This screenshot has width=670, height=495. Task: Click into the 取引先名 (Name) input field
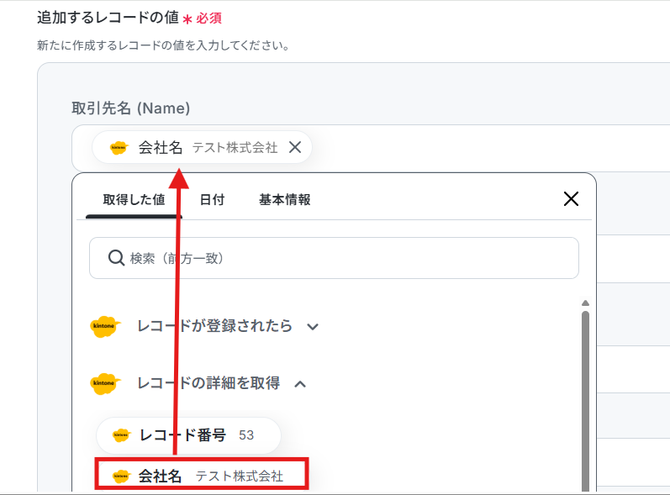[470, 148]
